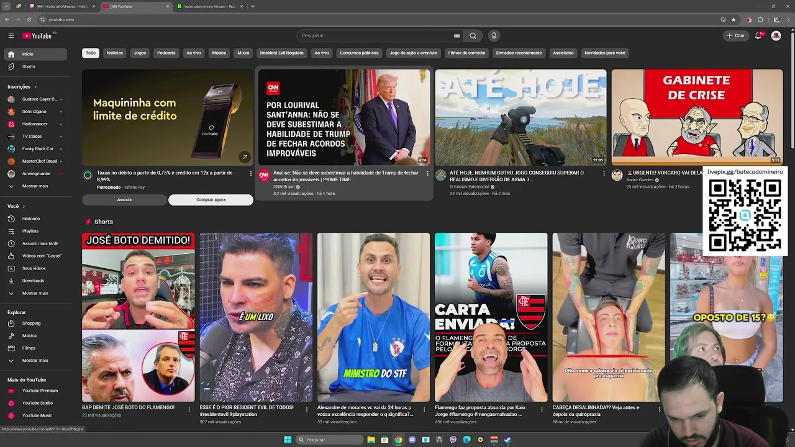The width and height of the screenshot is (795, 447).
Task: Go to Início in the sidebar
Action: pos(37,54)
